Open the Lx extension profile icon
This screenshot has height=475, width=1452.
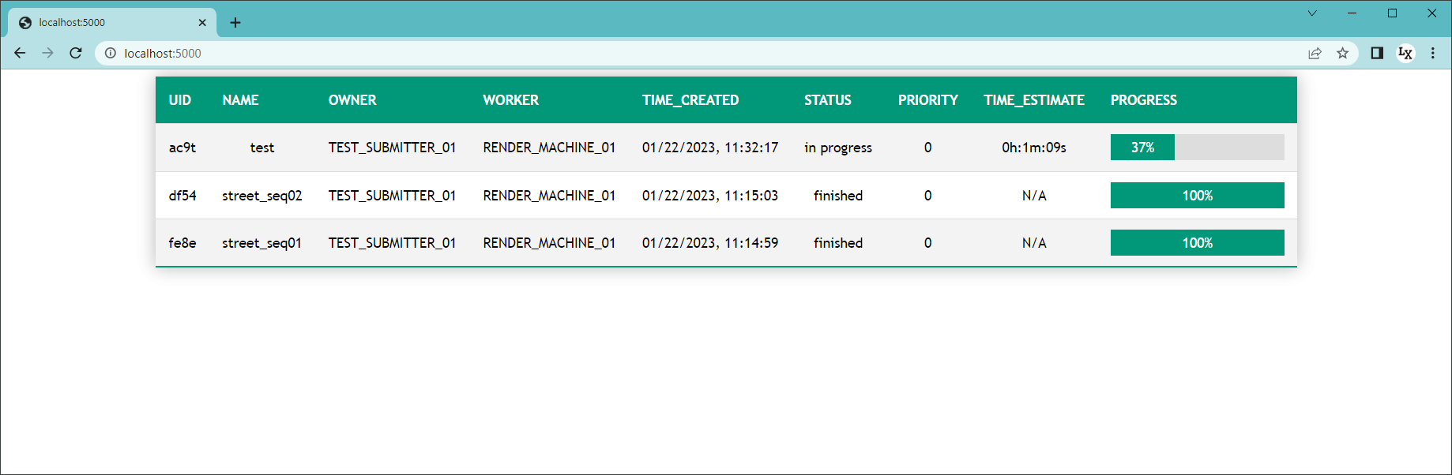pos(1405,53)
